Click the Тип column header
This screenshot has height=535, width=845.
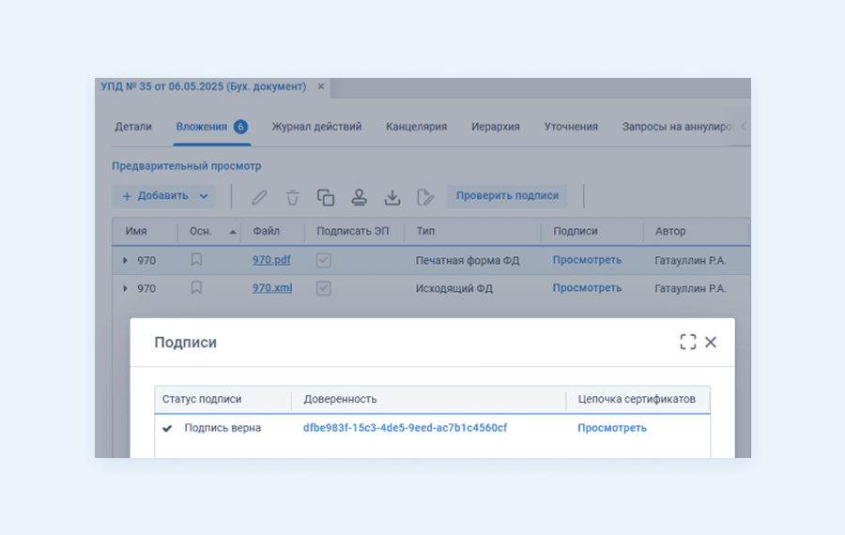[425, 231]
